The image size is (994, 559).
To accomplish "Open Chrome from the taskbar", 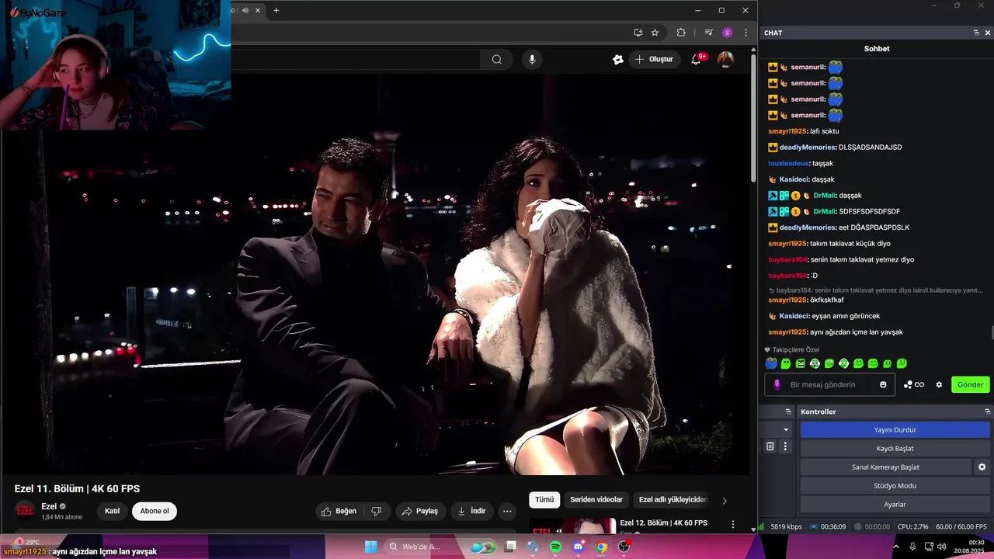I will [601, 547].
